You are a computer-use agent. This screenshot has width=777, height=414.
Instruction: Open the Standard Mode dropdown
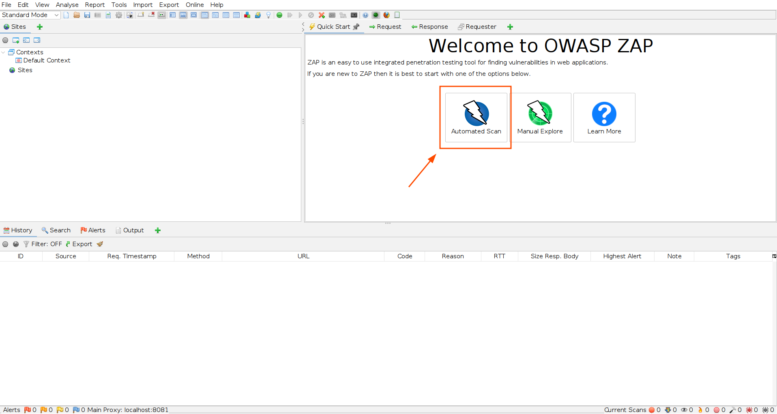point(30,15)
